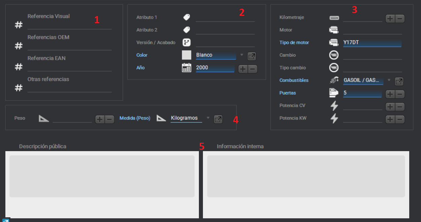Expand the Combustibles dropdown arrow
Screen dimensions: 421x222
389,80
